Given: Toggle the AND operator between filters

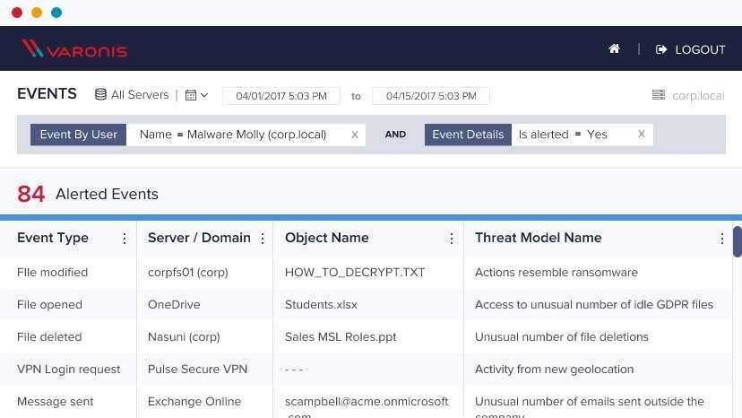Looking at the screenshot, I should (395, 135).
